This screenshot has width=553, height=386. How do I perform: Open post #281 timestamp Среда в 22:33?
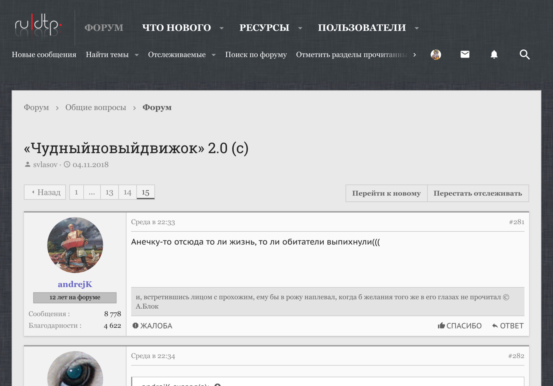click(153, 222)
